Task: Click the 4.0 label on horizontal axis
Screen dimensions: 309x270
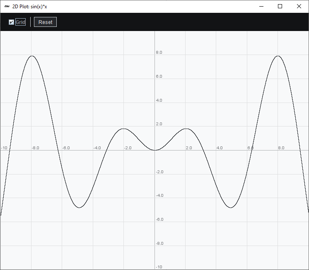Action: point(220,148)
